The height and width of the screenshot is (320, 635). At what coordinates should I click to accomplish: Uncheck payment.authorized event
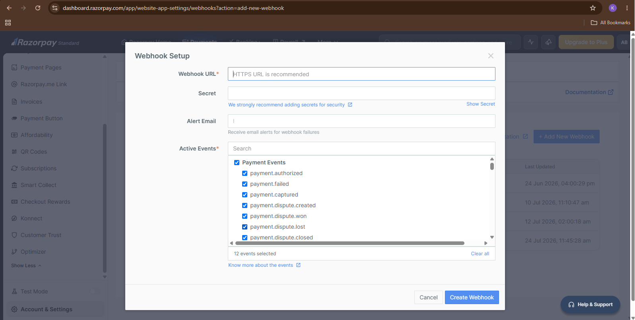[x=245, y=173]
